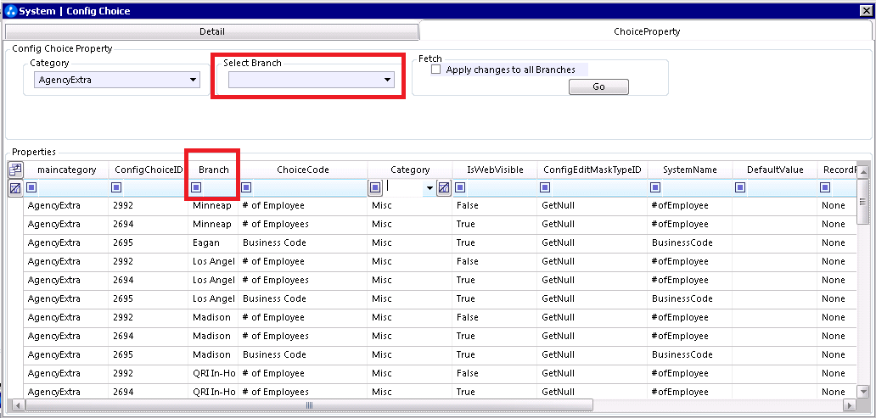Click the filter operator icon under ChoiceCode column
876x418 pixels.
click(x=246, y=187)
